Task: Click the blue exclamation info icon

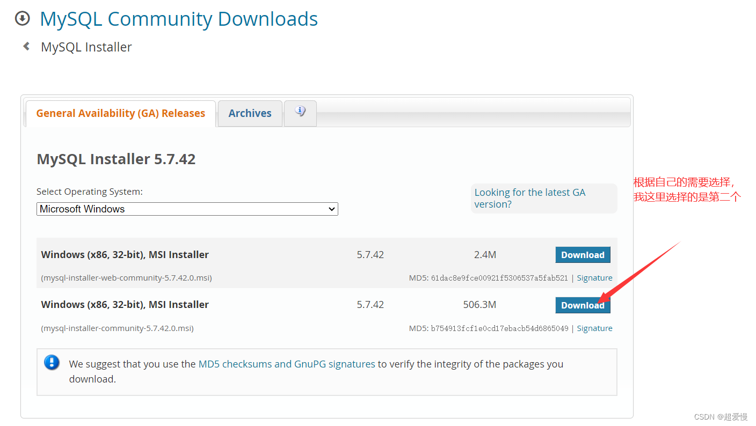Action: coord(52,362)
